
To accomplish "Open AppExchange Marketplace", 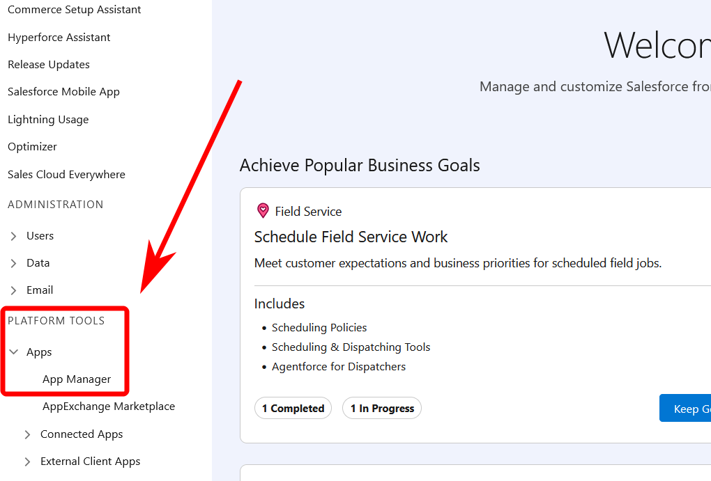I will click(x=109, y=407).
